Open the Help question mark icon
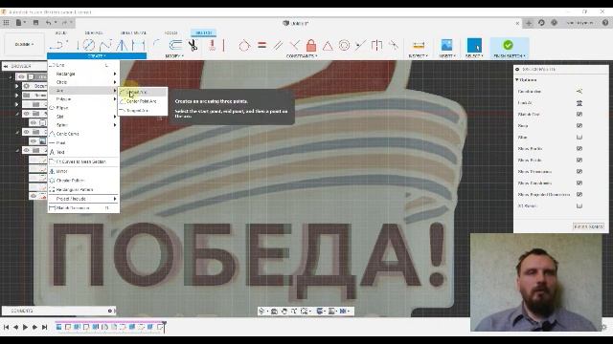 (605, 23)
